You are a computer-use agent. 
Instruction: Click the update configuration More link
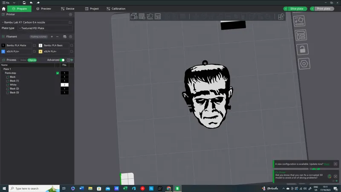tap(327, 164)
